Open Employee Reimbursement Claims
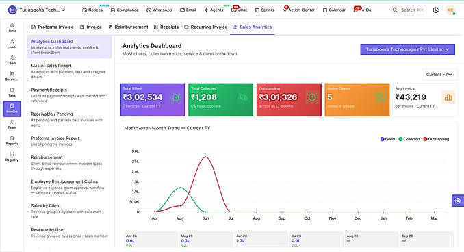This screenshot has height=252, width=464. click(69, 187)
